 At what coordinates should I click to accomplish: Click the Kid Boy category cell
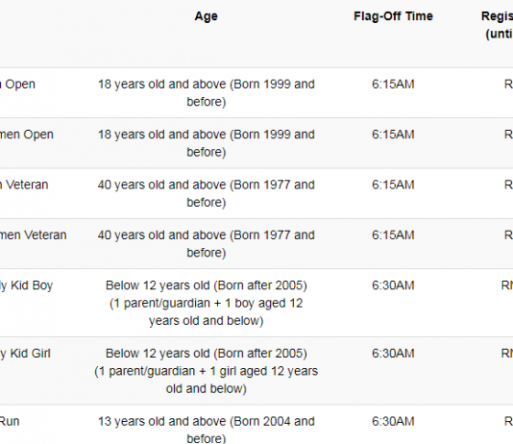coord(26,285)
